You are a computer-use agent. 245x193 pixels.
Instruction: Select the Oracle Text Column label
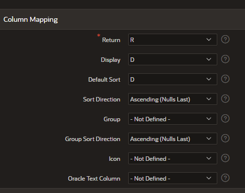pos(94,179)
